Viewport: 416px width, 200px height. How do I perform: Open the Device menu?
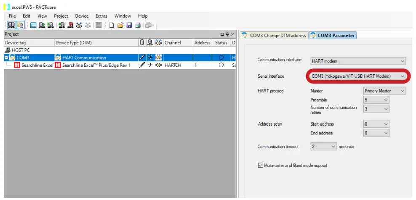click(x=82, y=16)
